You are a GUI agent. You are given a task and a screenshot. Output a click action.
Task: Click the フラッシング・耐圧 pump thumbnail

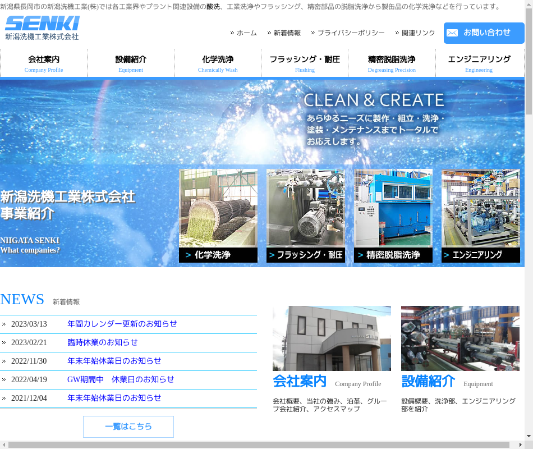coord(306,216)
